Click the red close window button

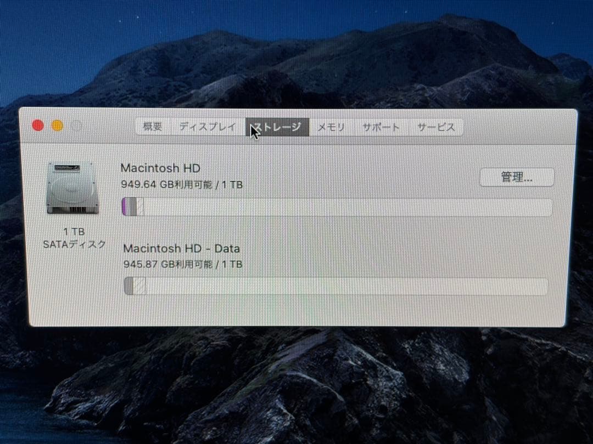38,126
